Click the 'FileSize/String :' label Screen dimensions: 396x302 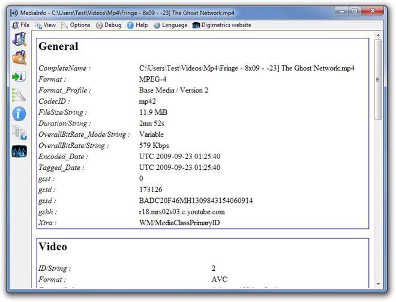pos(62,112)
